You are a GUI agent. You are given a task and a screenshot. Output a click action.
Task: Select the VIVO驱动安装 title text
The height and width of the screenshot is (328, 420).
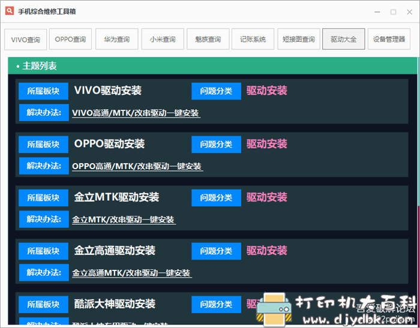(x=107, y=90)
